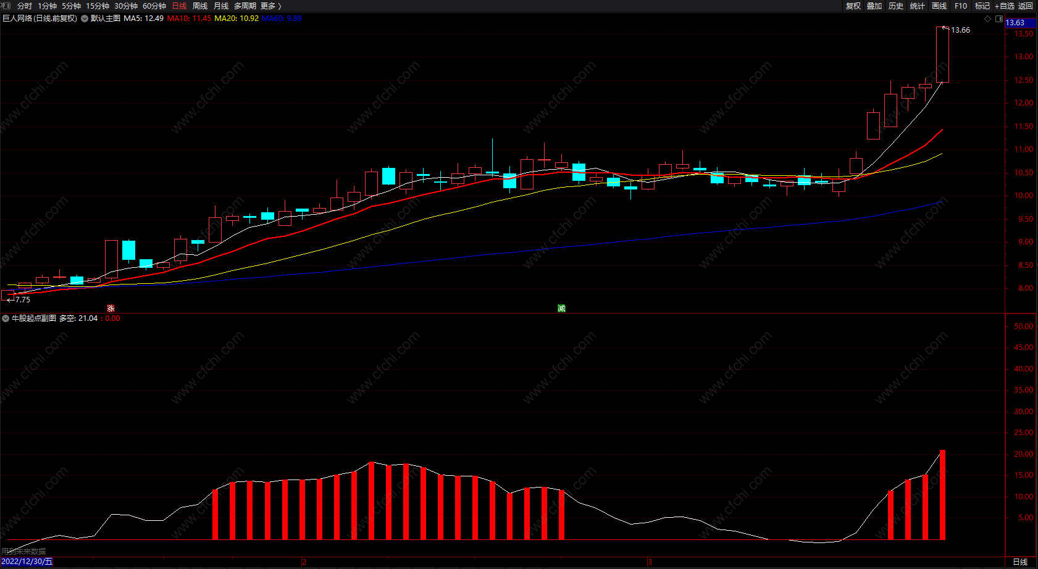Click the green 减 marker icon

pos(561,308)
